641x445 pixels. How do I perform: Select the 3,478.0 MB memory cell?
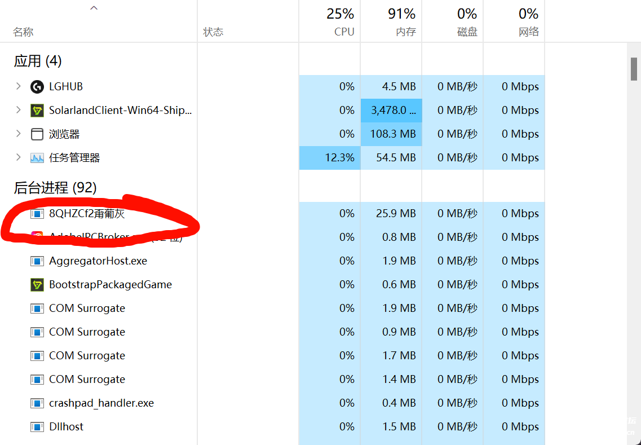tap(391, 111)
